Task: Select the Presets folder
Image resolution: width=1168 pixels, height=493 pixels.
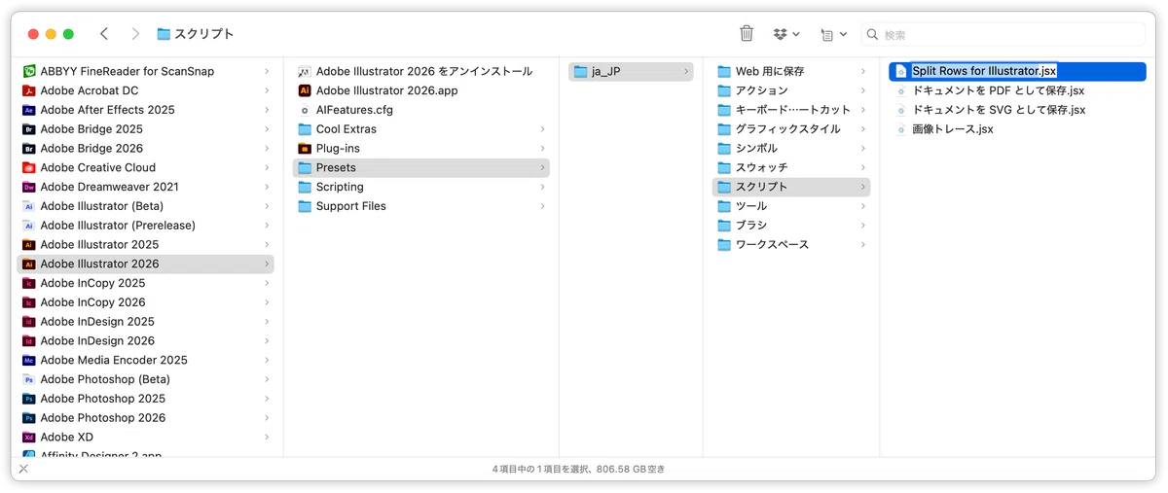Action: click(x=420, y=167)
